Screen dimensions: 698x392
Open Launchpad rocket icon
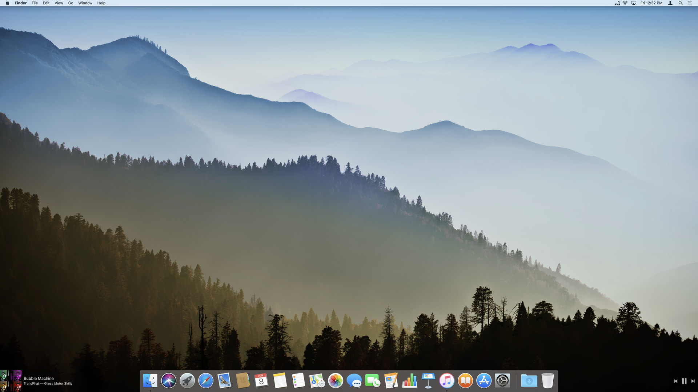(x=187, y=381)
